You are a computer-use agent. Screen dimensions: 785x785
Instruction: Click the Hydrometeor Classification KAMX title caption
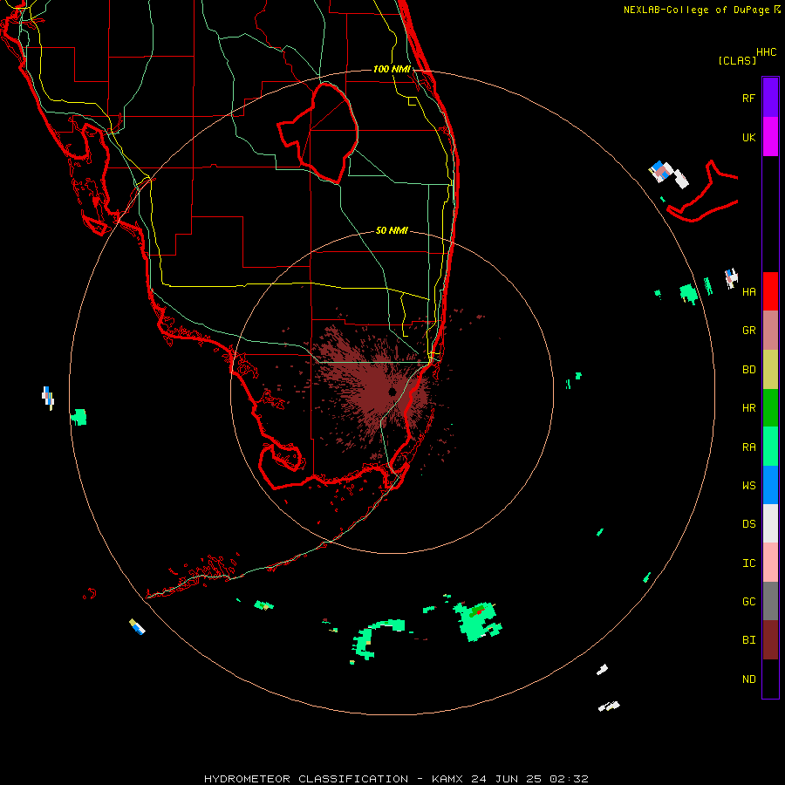point(396,779)
